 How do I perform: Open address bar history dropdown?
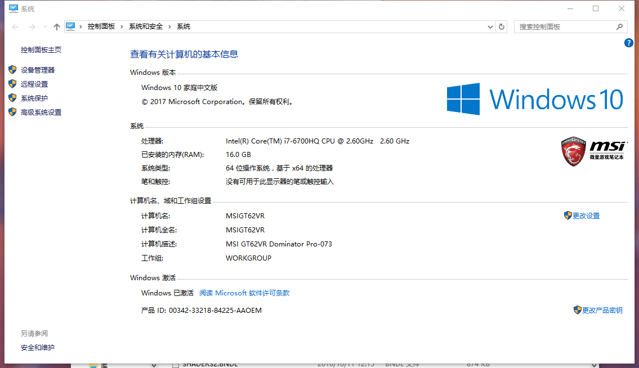click(x=490, y=27)
